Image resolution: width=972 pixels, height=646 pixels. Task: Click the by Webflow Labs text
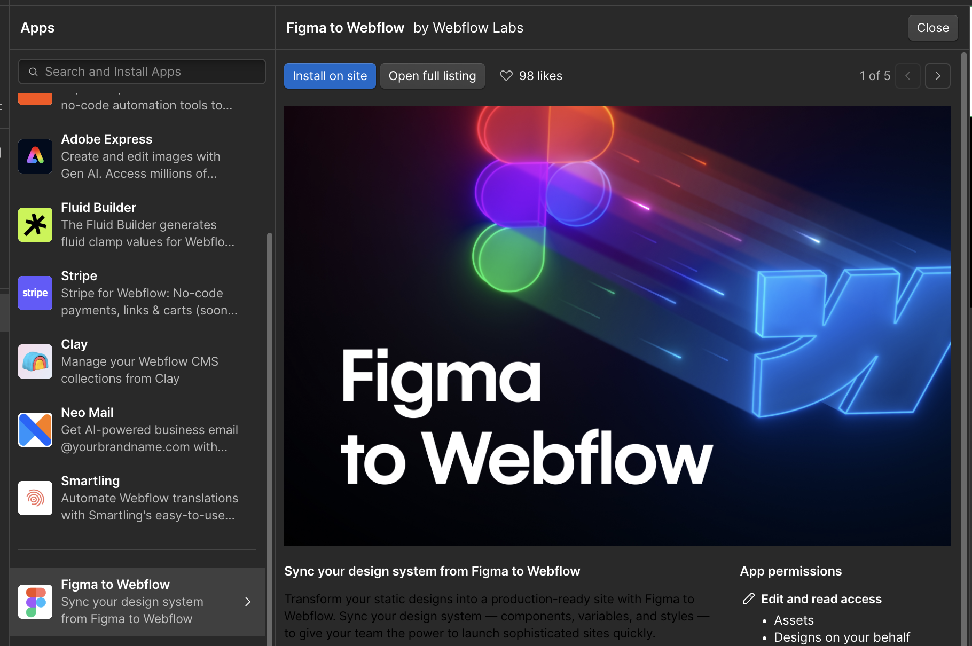(x=468, y=28)
